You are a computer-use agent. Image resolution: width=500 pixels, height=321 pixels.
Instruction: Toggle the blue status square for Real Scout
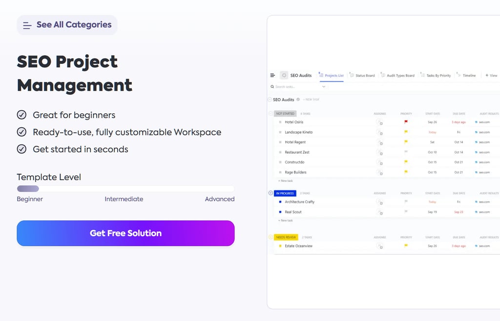pos(281,212)
